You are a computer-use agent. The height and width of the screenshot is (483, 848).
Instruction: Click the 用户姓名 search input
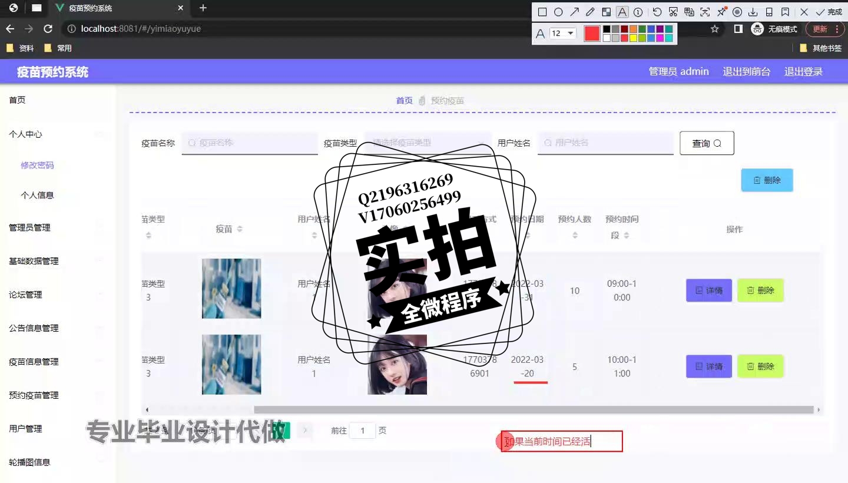point(605,143)
